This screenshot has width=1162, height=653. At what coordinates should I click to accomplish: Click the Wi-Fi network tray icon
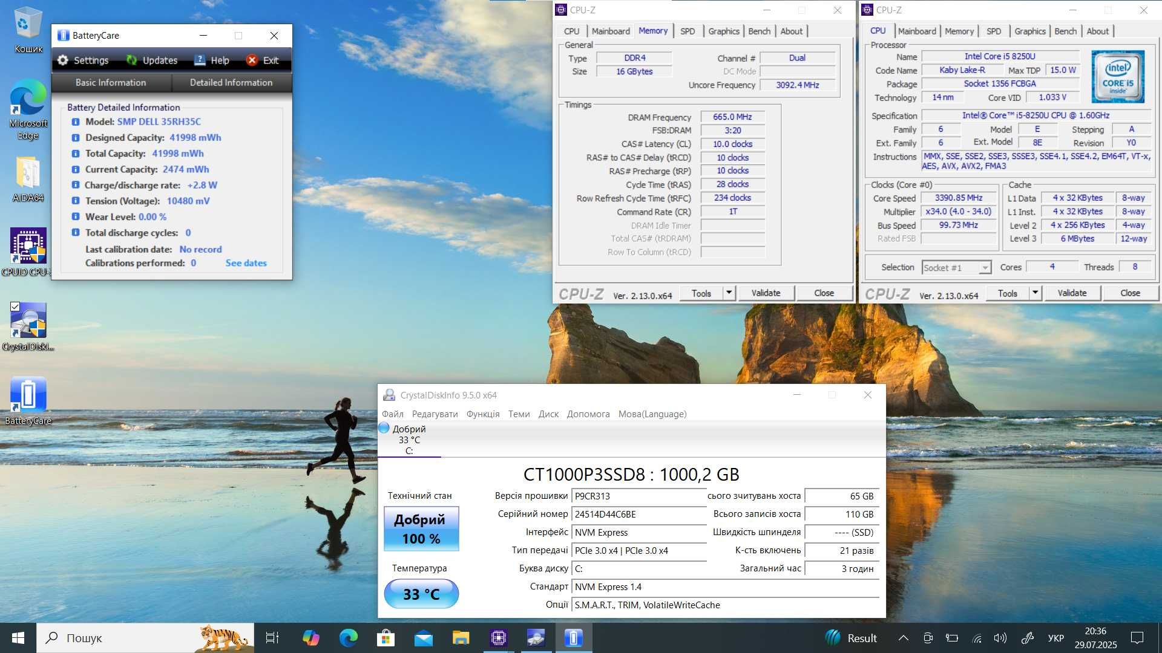tap(977, 638)
